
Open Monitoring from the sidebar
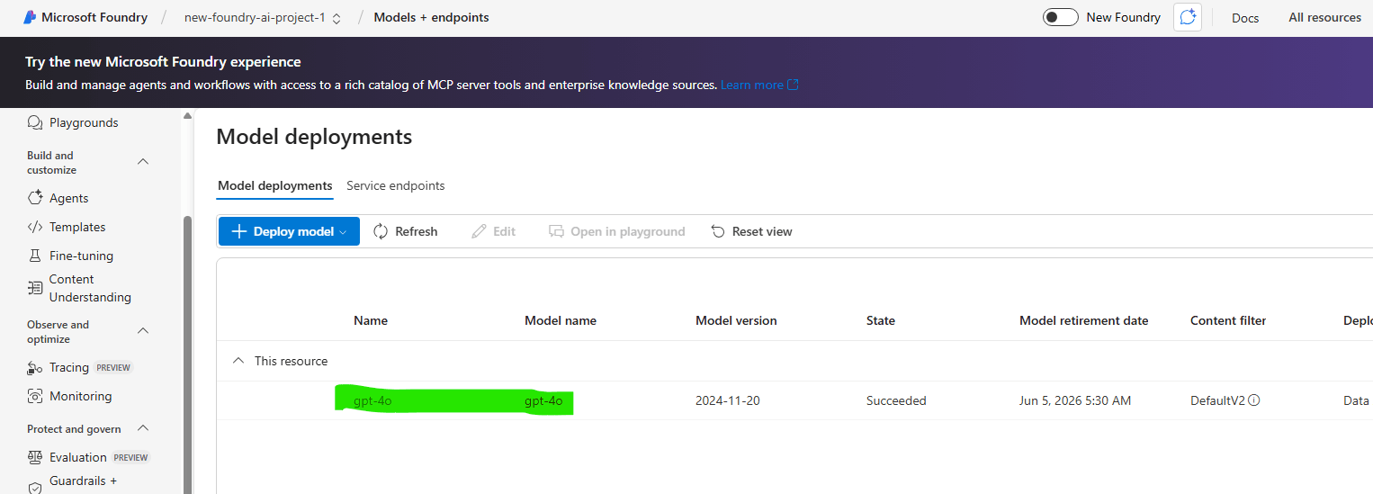click(80, 396)
